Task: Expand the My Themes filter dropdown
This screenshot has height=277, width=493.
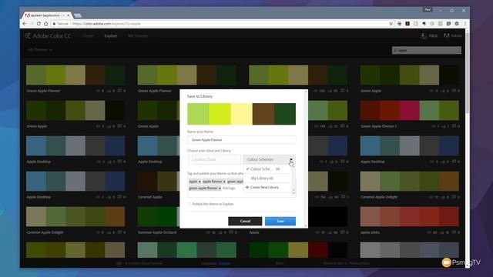Action: point(40,49)
